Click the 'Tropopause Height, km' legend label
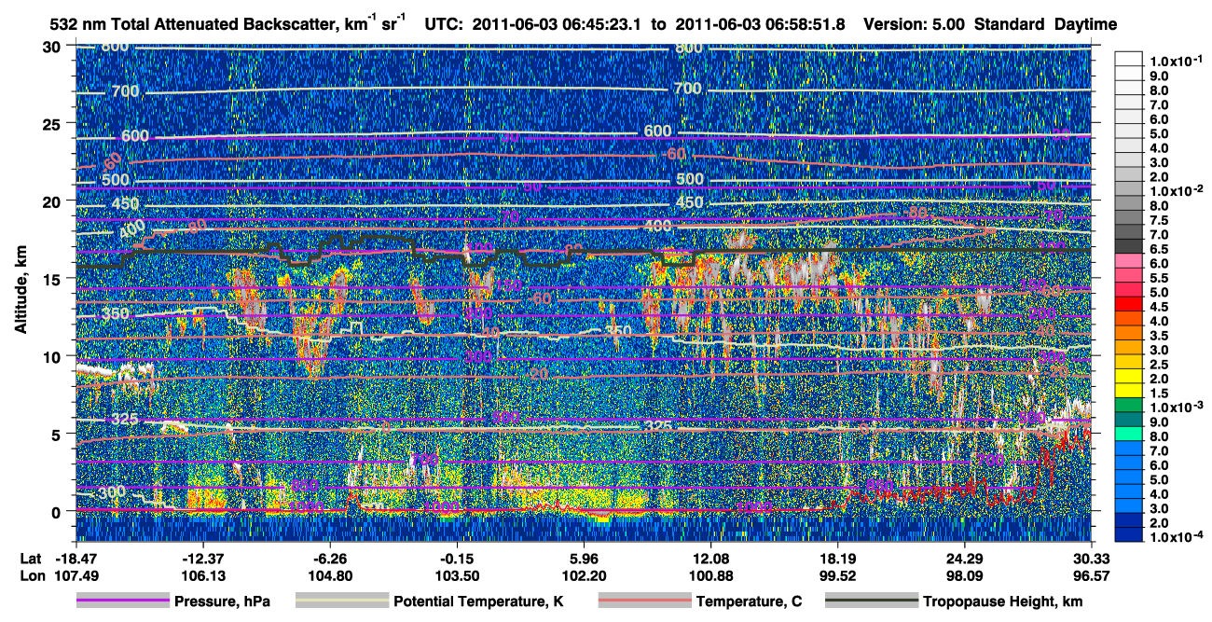Screen dimensions: 1212x622 click(x=1002, y=601)
